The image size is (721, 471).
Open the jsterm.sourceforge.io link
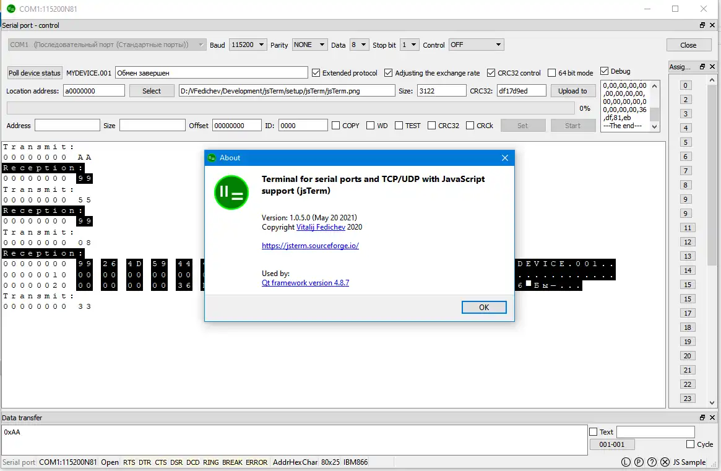tap(311, 246)
